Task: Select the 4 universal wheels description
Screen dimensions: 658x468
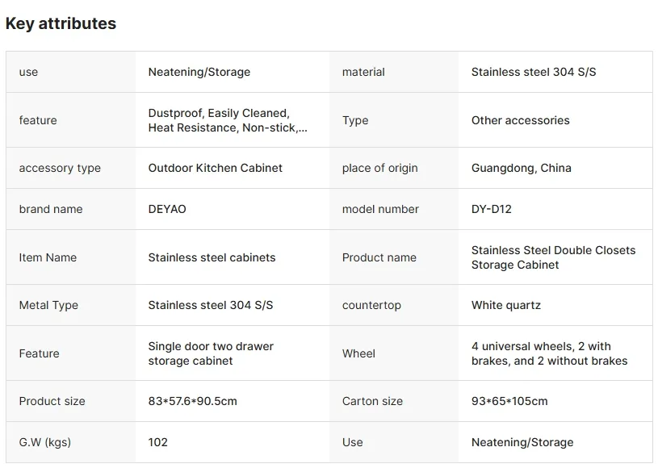Action: [549, 353]
